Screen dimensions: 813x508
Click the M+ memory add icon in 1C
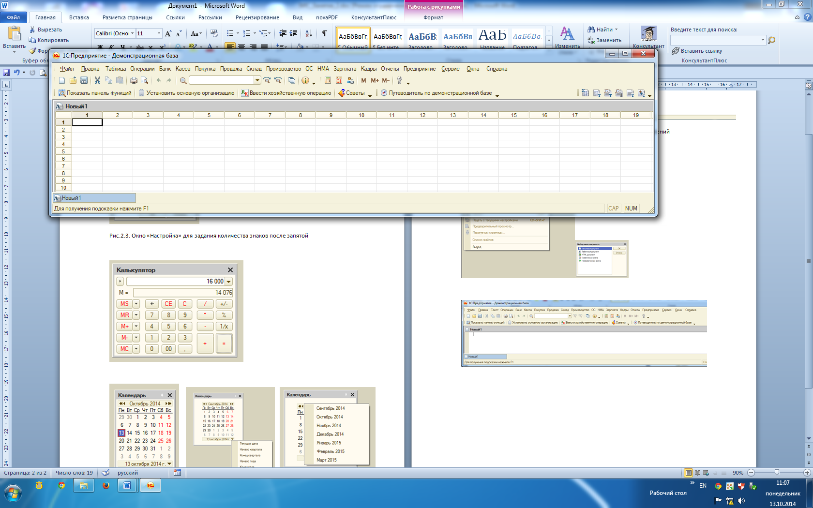coord(375,80)
